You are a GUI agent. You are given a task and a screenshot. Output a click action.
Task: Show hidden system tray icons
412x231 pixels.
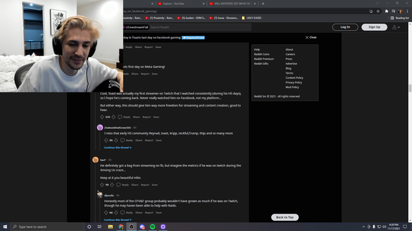[x=364, y=227]
